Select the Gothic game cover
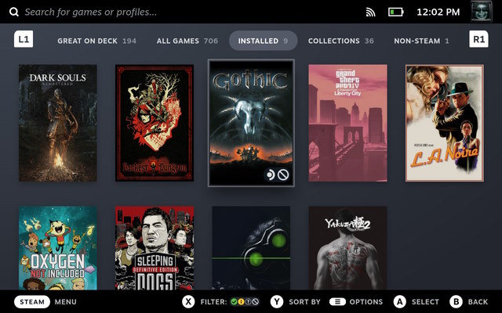 tap(251, 123)
